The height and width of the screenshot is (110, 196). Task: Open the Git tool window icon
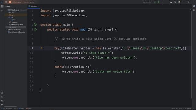tap(2, 105)
